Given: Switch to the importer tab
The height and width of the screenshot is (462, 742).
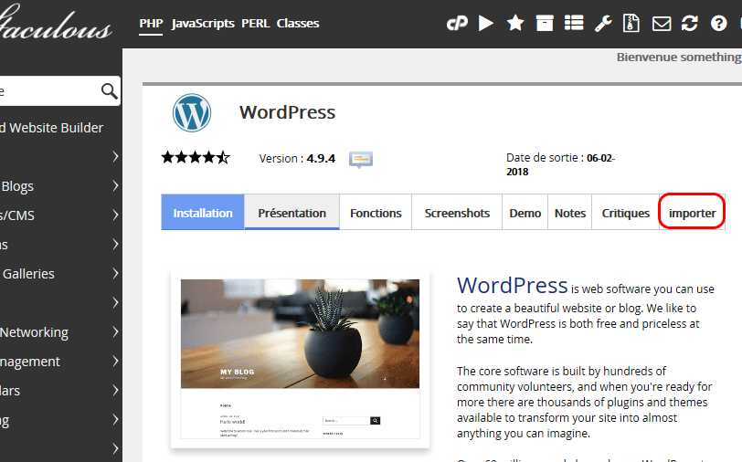Looking at the screenshot, I should coord(692,213).
